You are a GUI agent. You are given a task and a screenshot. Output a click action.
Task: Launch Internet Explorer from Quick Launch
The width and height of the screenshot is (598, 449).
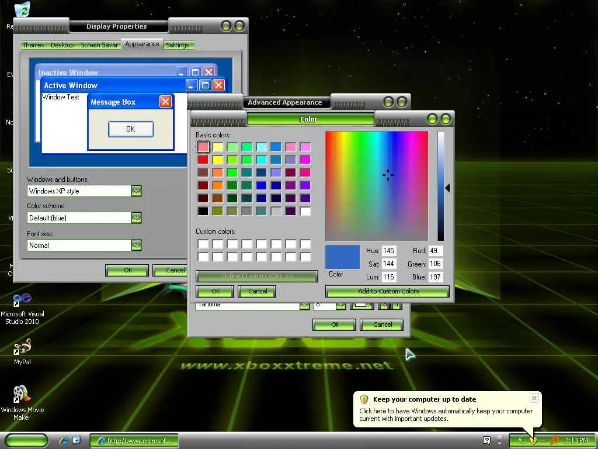(64, 441)
